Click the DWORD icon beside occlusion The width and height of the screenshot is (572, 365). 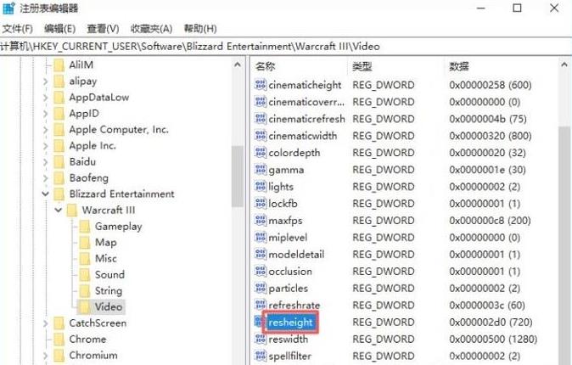(x=261, y=271)
